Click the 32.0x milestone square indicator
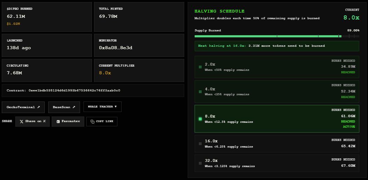This screenshot has width=368, height=180. pos(200,163)
